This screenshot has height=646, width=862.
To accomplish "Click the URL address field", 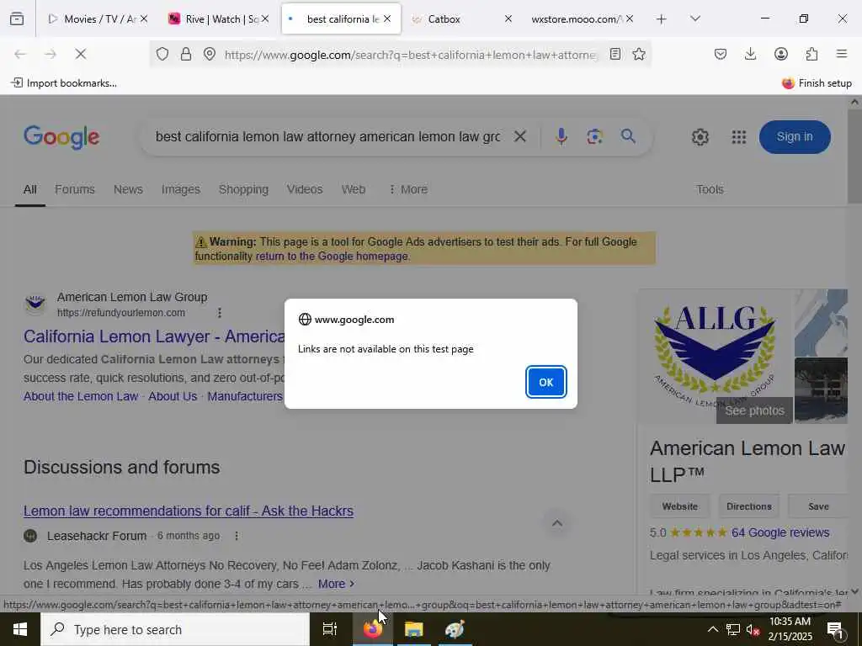I will [410, 55].
